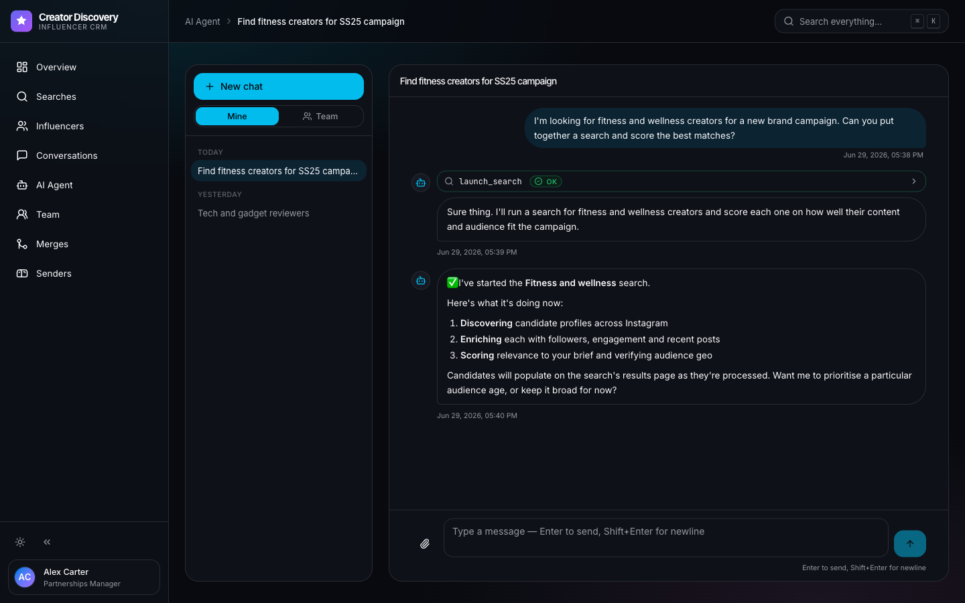Click the INFLUENCER CRM subtitle
The image size is (965, 603).
pyautogui.click(x=73, y=27)
